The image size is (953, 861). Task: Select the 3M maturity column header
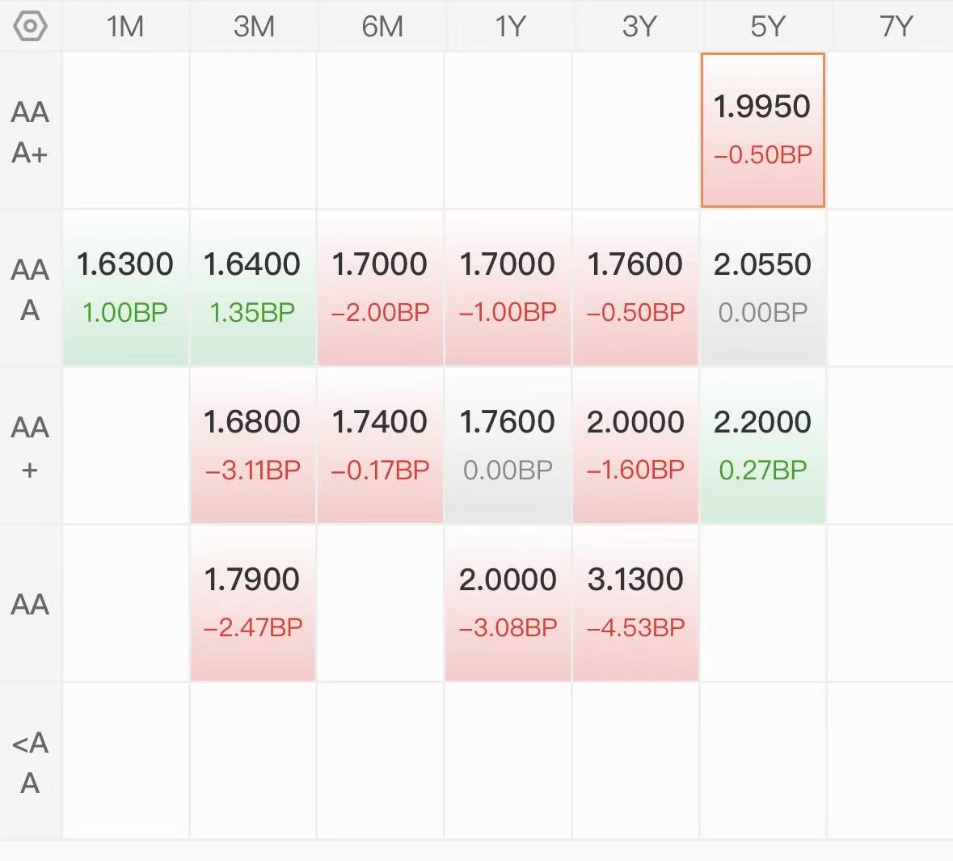click(x=253, y=27)
